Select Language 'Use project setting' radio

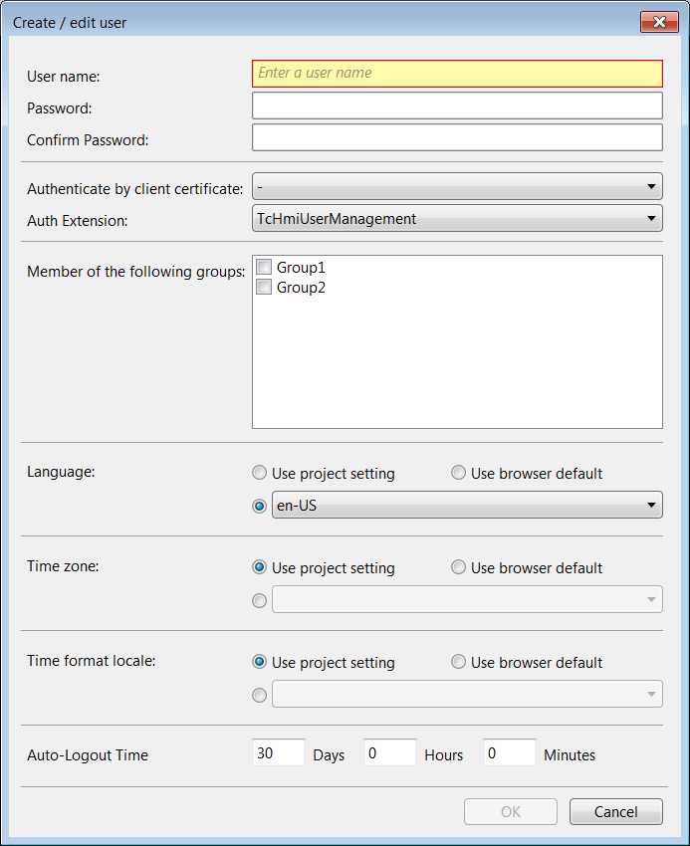click(x=259, y=473)
